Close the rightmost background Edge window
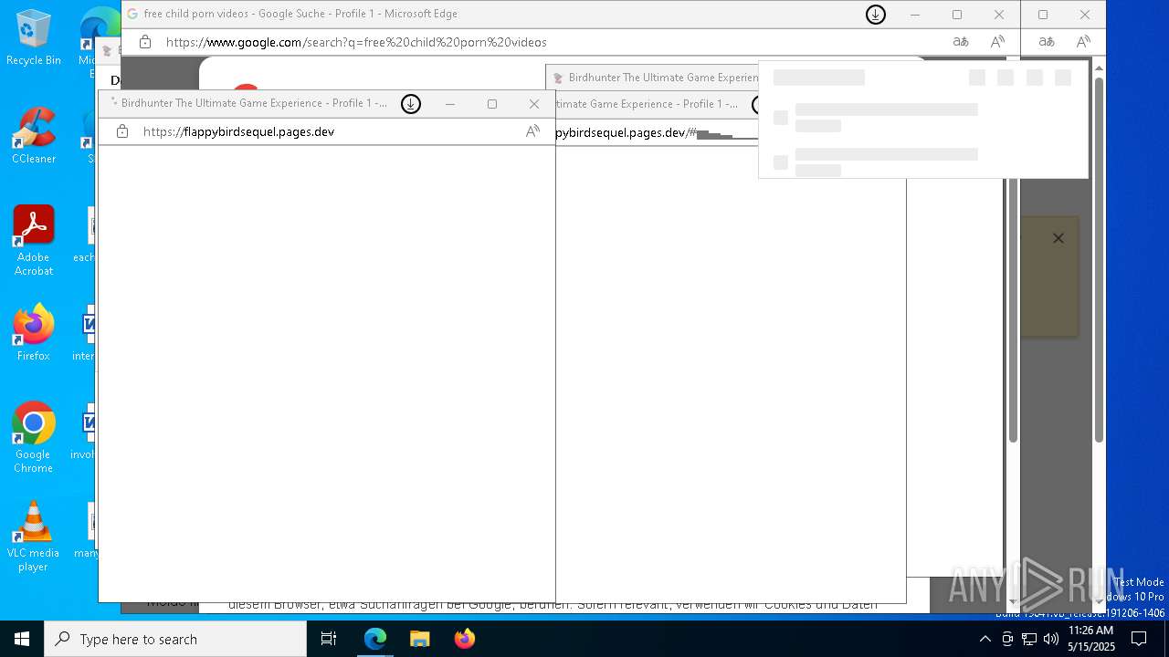Screen dimensions: 1169x657 point(1085,15)
